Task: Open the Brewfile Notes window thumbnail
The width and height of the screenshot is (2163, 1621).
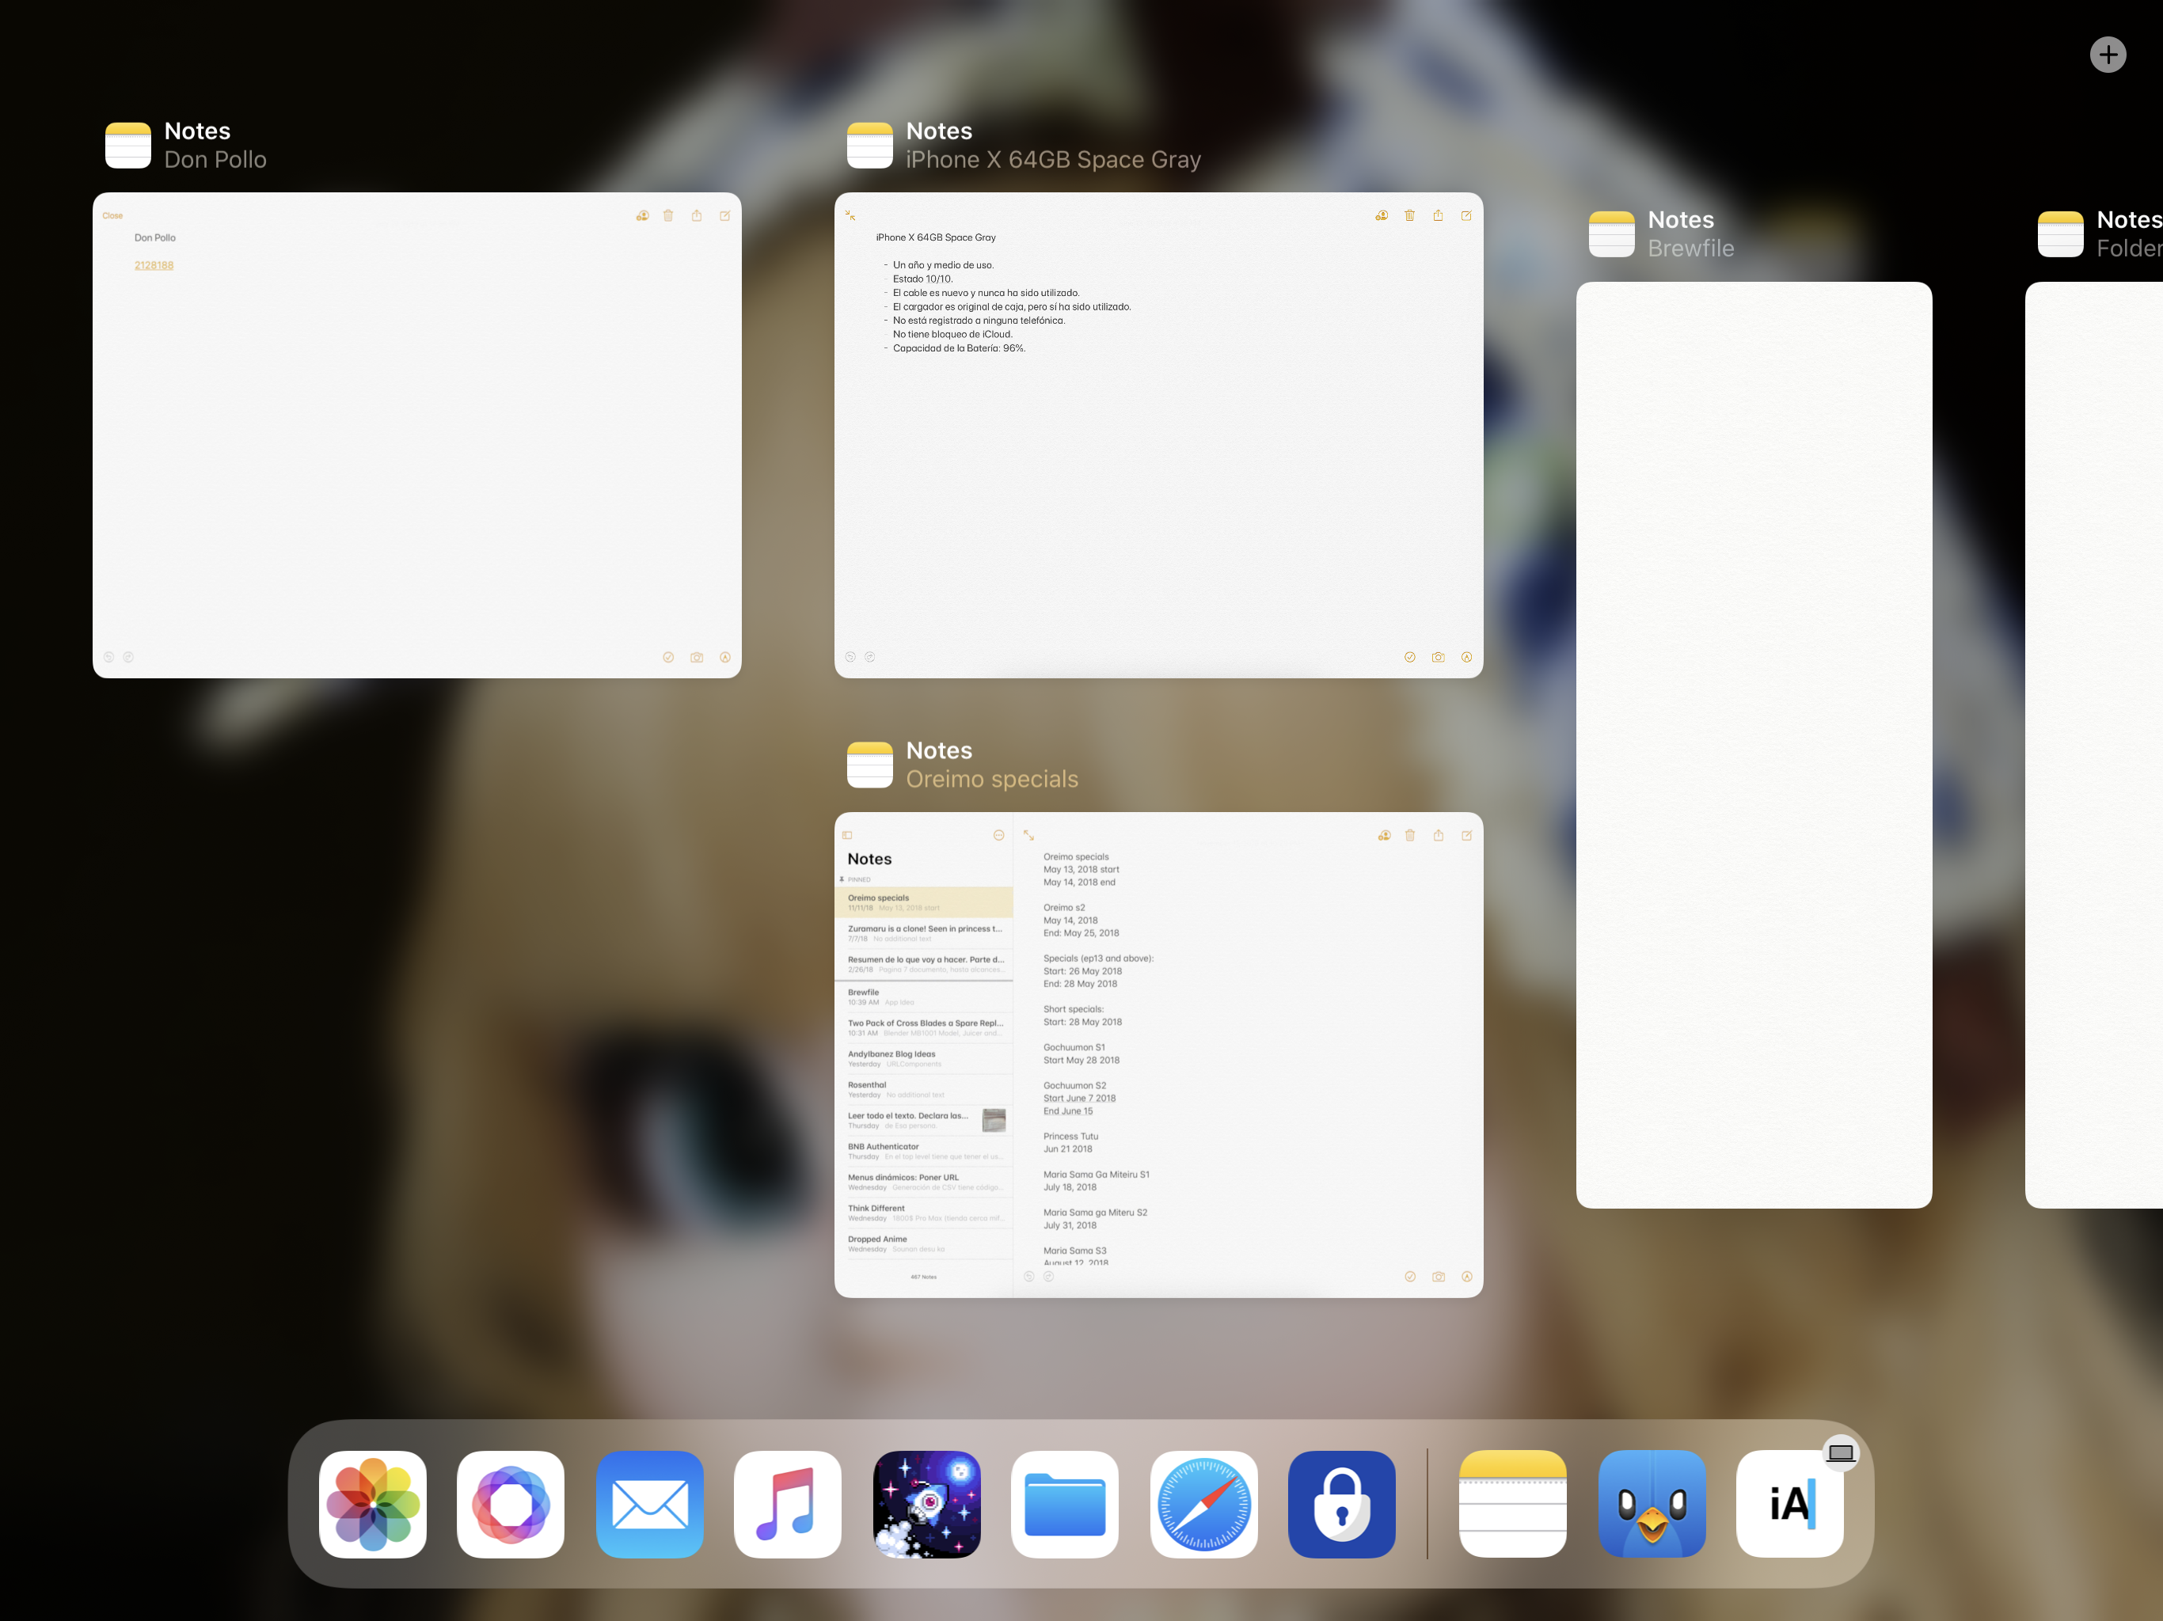Action: pos(1754,745)
